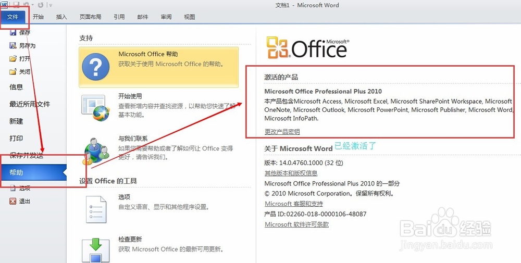The width and height of the screenshot is (521, 263).
Task: Click Microsoft Office Professional Plus 2010 heading
Action: pyautogui.click(x=323, y=91)
